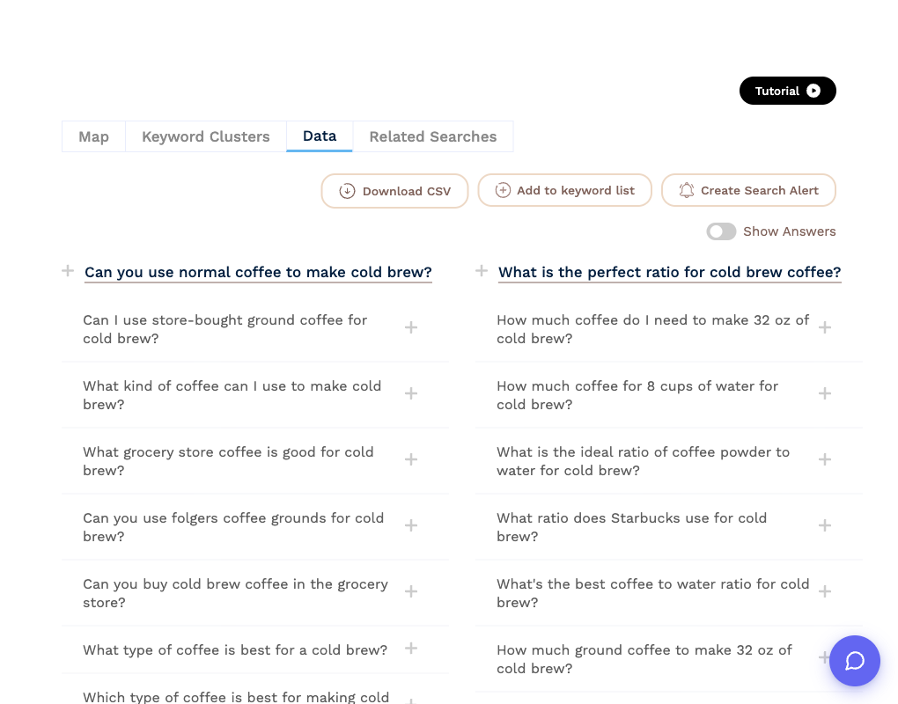Viewport: 898px width, 704px height.
Task: Play the Tutorial video button
Action: [x=787, y=91]
